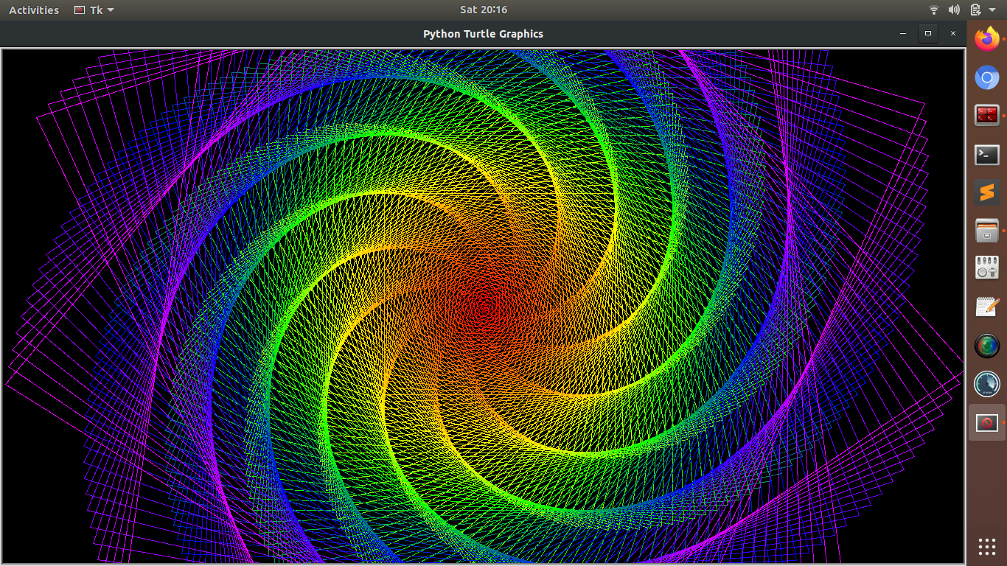Open the Terminal from the dock
1007x566 pixels.
pos(987,154)
